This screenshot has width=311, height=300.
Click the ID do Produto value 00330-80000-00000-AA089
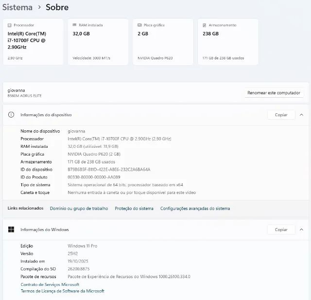coord(94,177)
